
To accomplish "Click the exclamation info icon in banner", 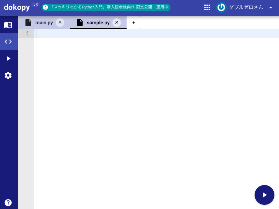I will [x=46, y=7].
